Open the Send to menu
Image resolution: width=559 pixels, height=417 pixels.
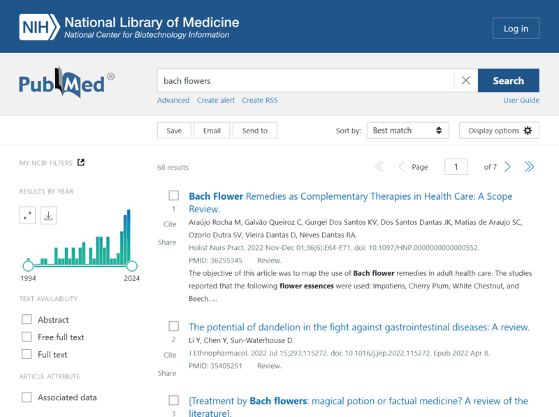(x=255, y=131)
